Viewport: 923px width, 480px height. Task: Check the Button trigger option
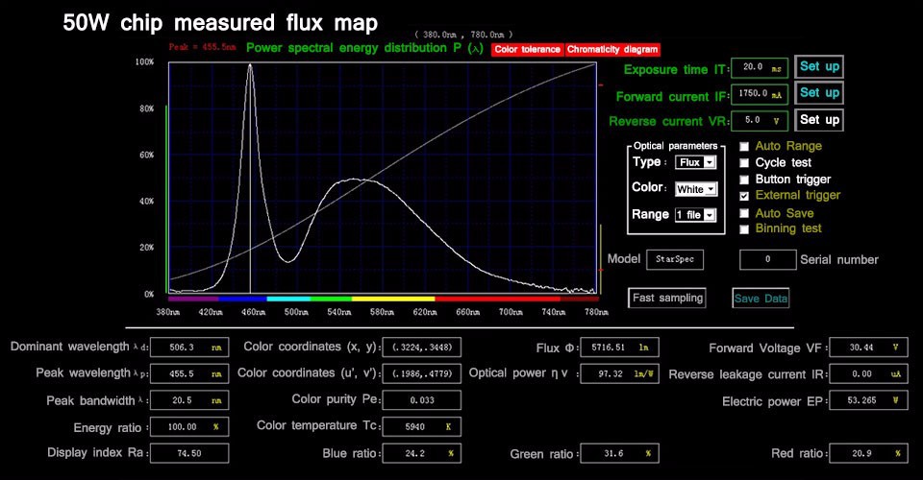744,180
